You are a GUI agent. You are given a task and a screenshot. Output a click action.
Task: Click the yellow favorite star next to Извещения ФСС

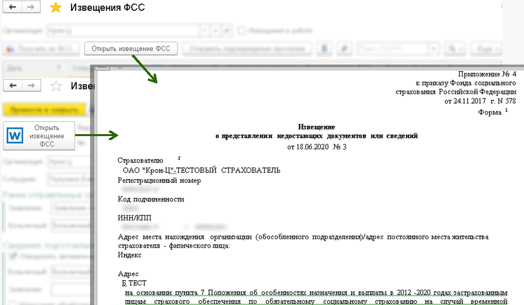(x=55, y=7)
